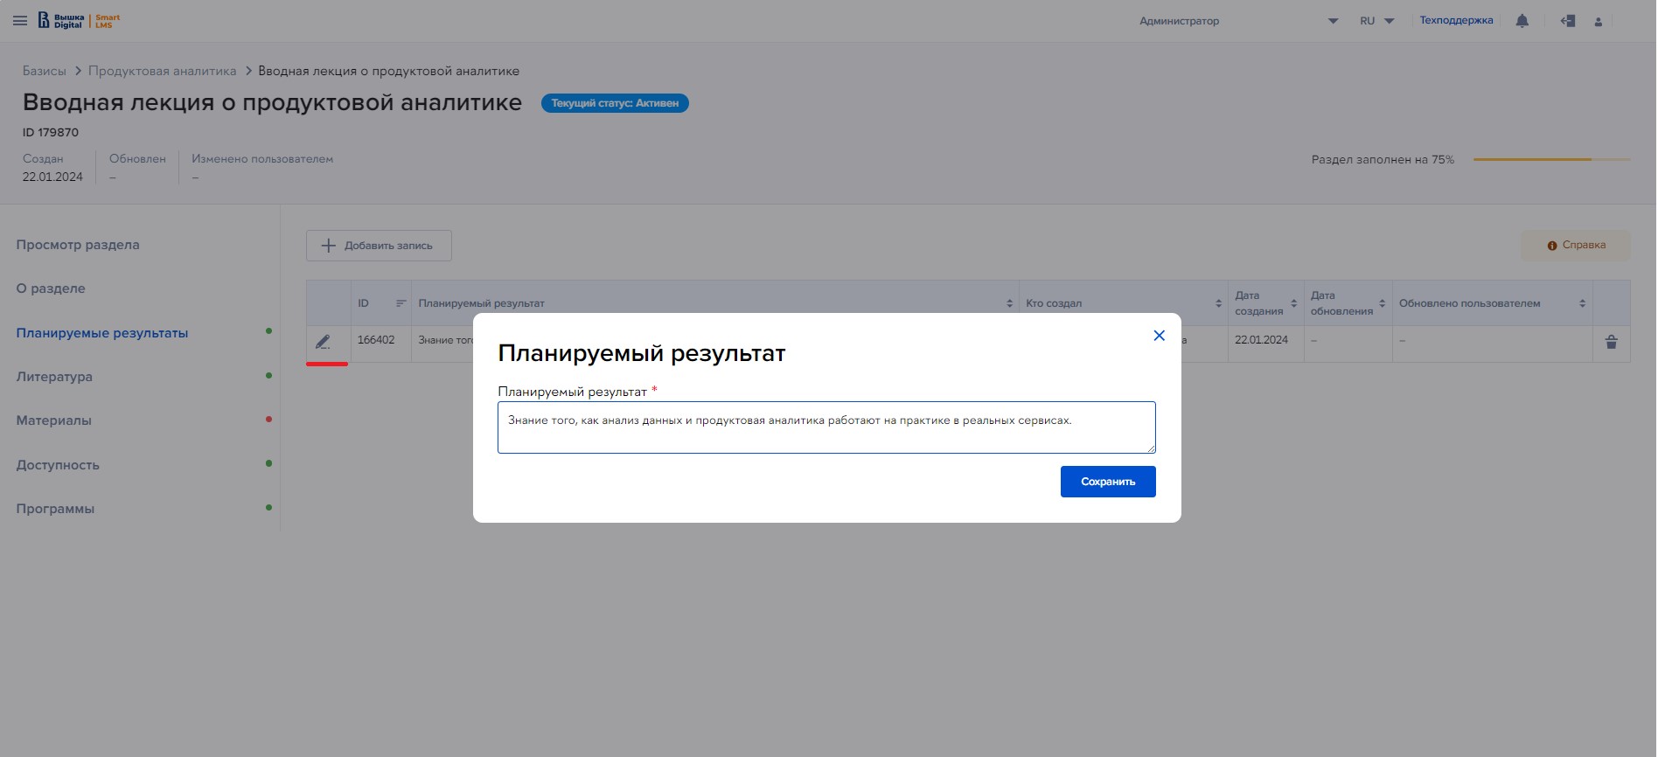Open the Материалы sidebar section
This screenshot has width=1658, height=757.
click(54, 420)
